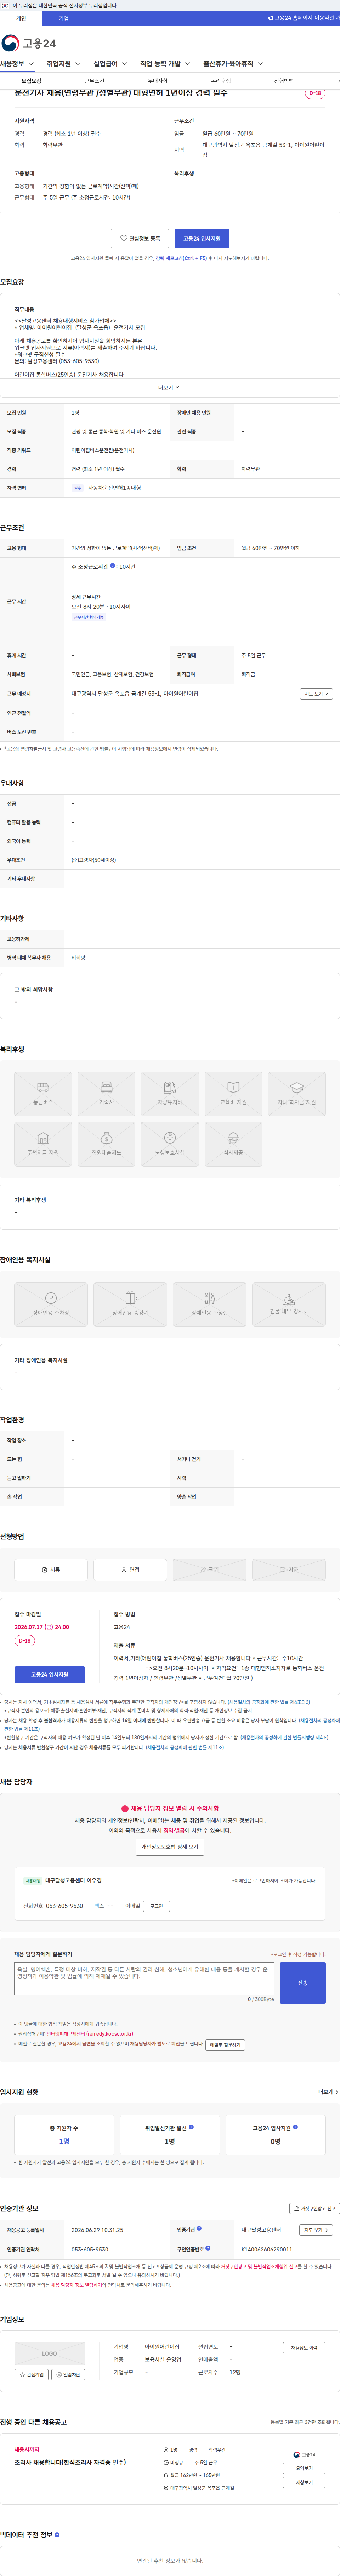Viewport: 340px width, 2576px height.
Task: Jump to 근무조건 section tab
Action: point(94,81)
